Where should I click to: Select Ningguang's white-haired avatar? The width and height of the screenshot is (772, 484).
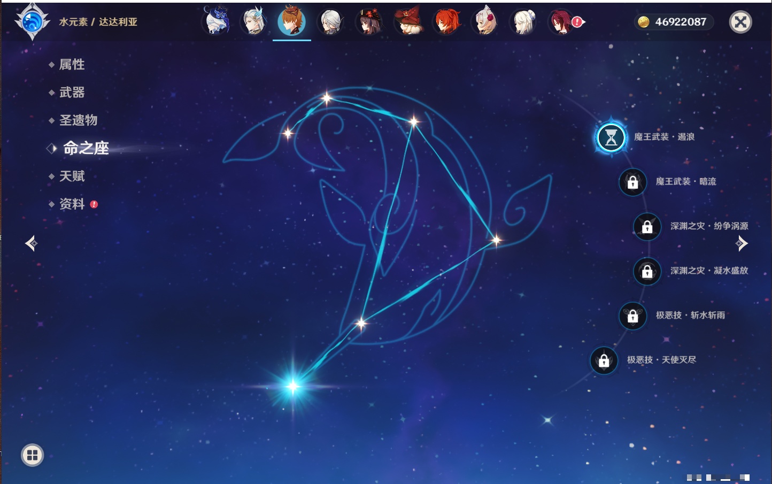[524, 21]
